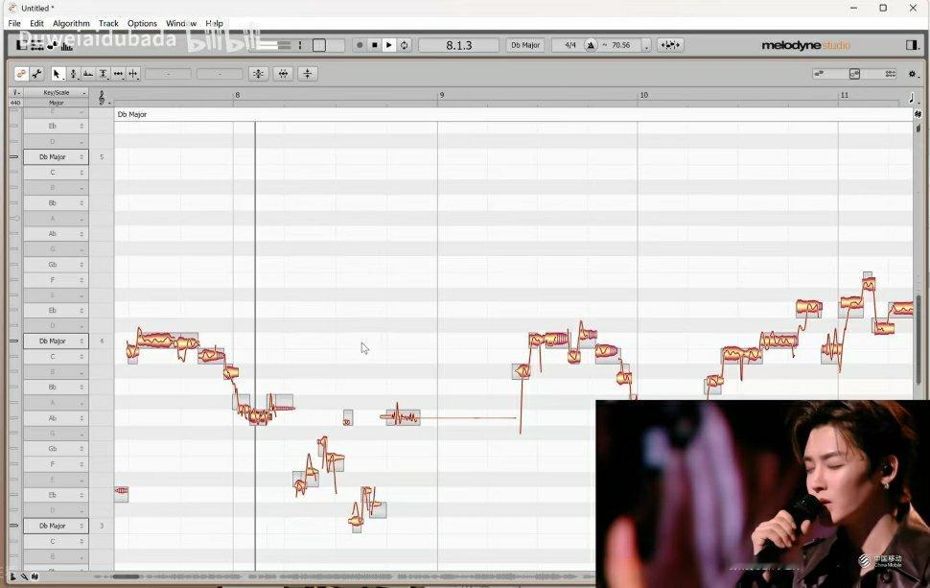Select the Formant tool

tap(88, 74)
